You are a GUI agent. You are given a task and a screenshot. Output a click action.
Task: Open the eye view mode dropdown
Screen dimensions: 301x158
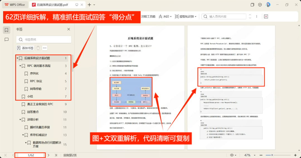233,155
